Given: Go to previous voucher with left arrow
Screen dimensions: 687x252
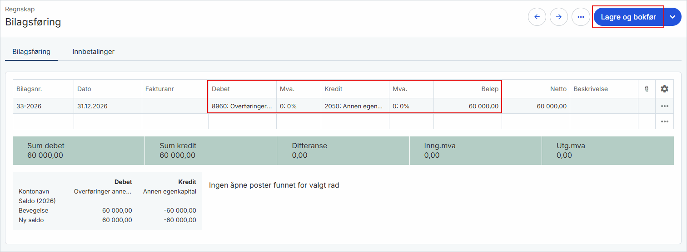Looking at the screenshot, I should 537,17.
